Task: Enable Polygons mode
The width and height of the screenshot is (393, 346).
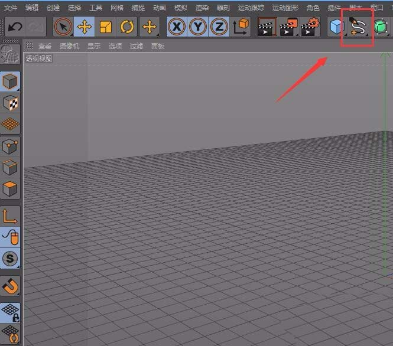Action: [10, 189]
